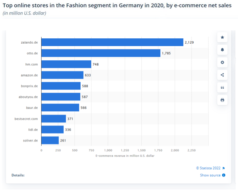Open chart settings gear icon

222,62
